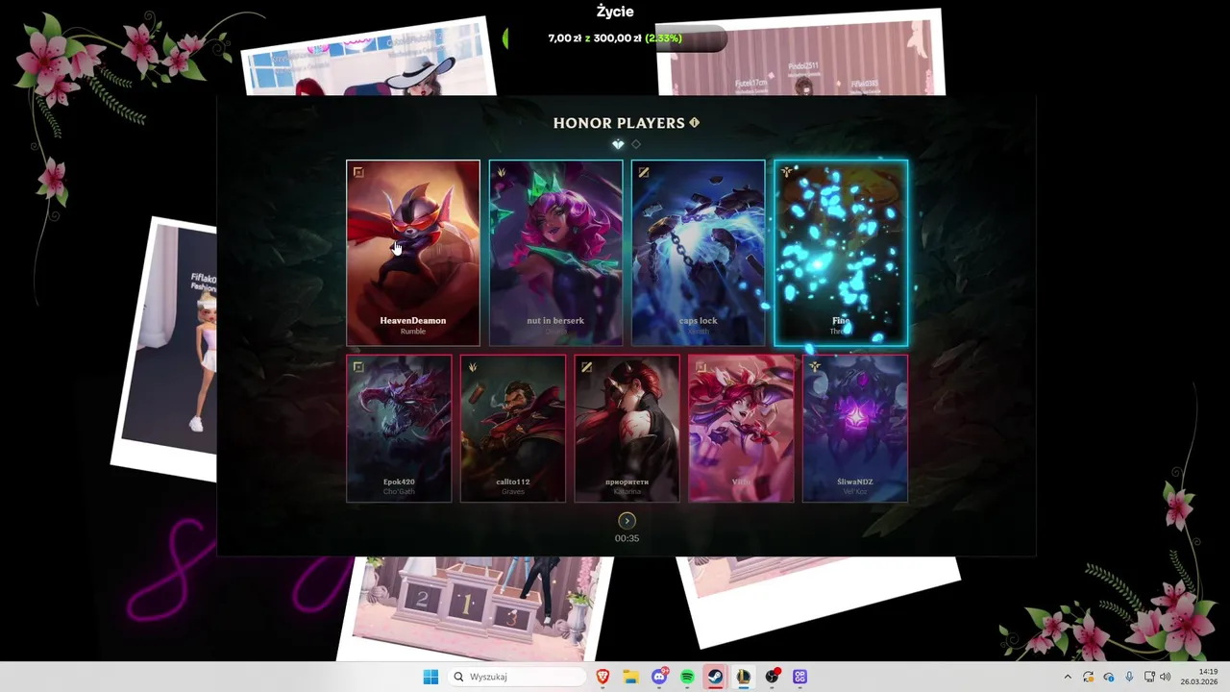Click the top lane icon on Epok420's card
1230x692 pixels.
(358, 367)
